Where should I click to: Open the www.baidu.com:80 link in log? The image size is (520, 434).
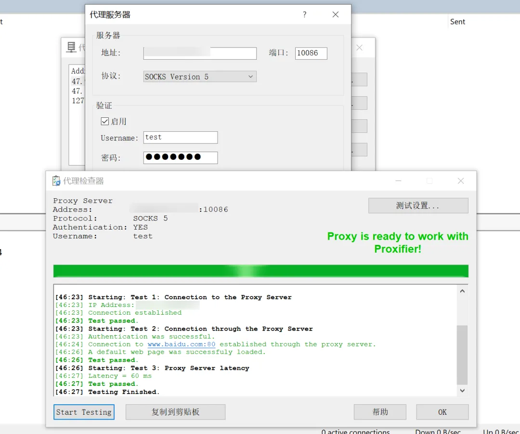click(x=182, y=344)
